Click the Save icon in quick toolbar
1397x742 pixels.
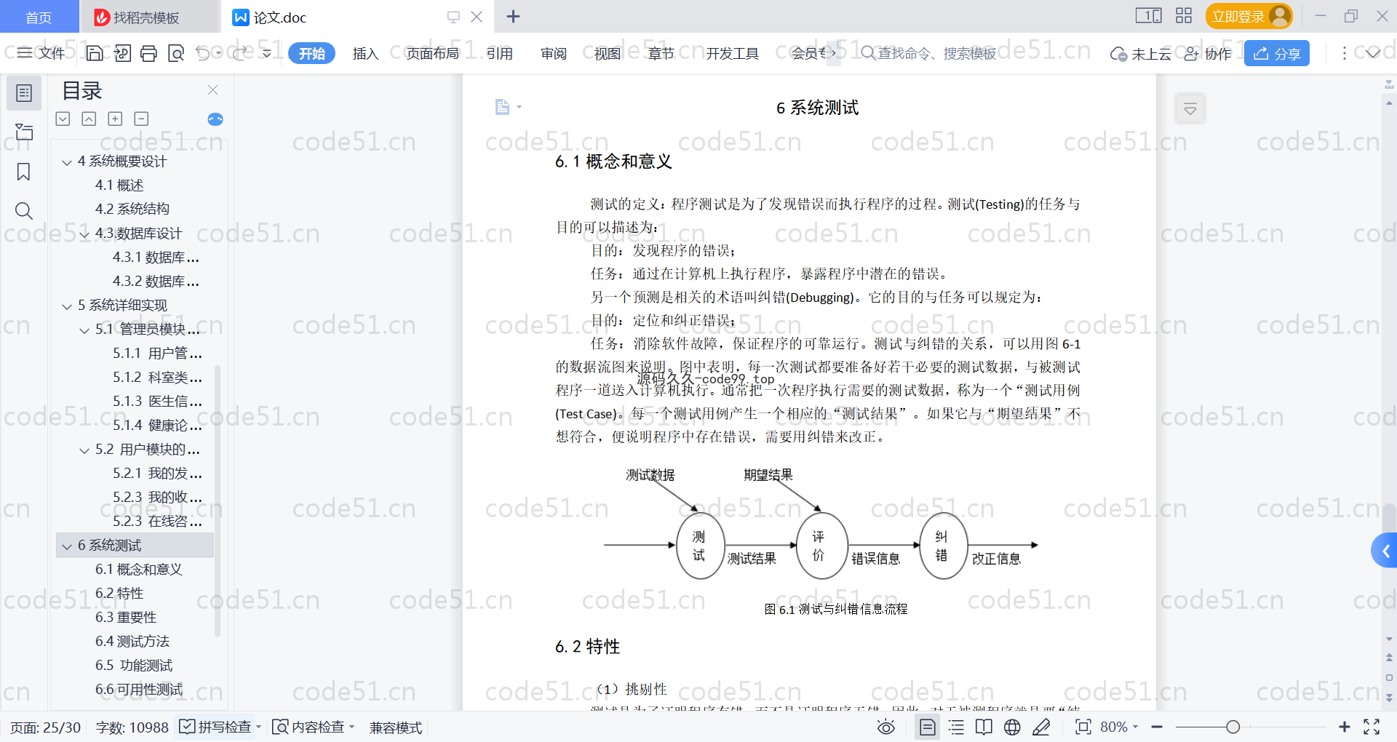95,53
